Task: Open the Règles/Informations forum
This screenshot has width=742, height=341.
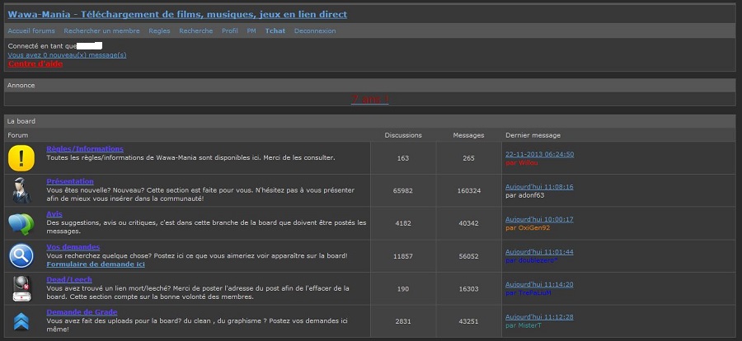Action: click(85, 149)
